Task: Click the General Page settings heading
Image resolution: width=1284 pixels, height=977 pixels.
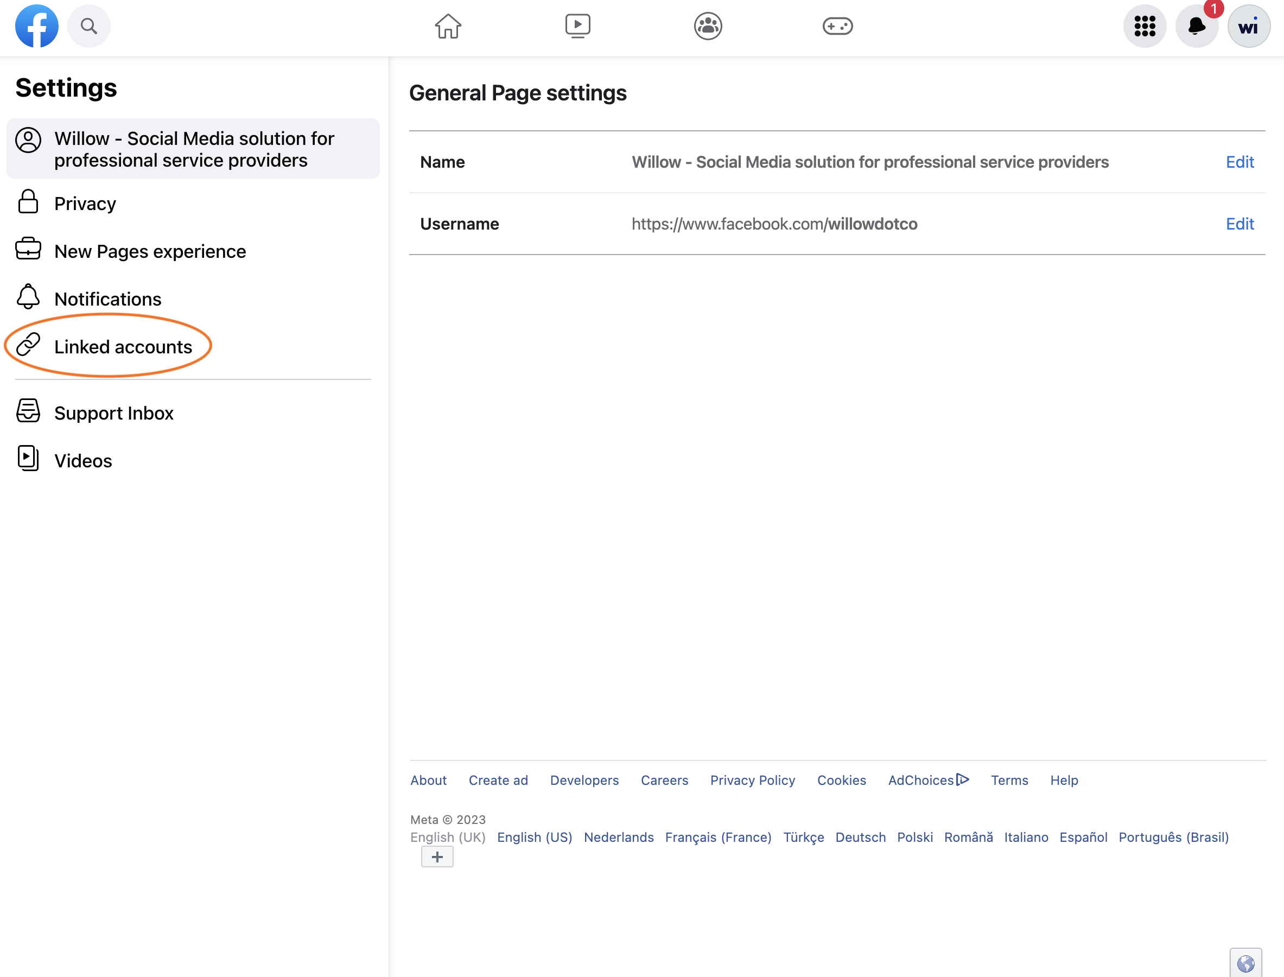Action: pyautogui.click(x=518, y=93)
